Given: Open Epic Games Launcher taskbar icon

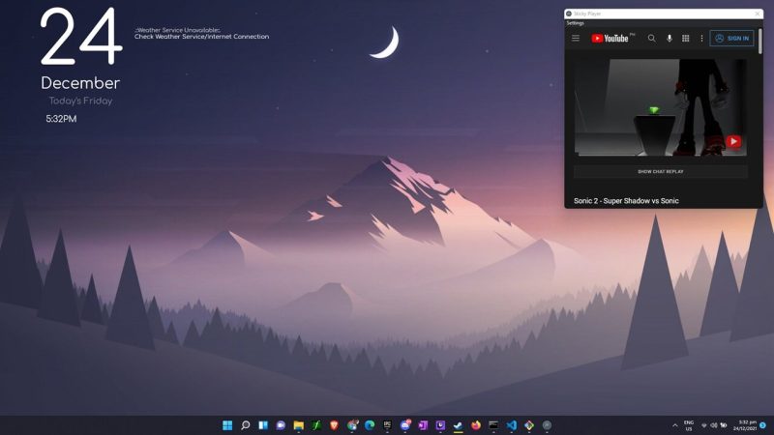Looking at the screenshot, I should pyautogui.click(x=388, y=425).
